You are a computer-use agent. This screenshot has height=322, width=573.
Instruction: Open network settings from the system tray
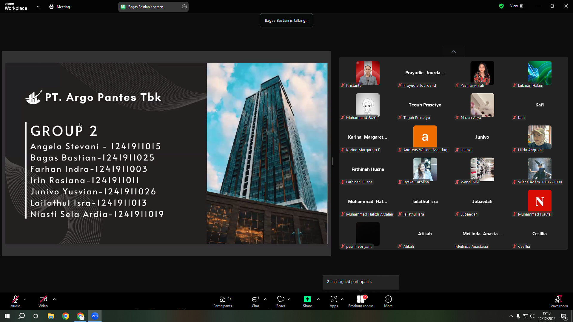tap(526, 316)
